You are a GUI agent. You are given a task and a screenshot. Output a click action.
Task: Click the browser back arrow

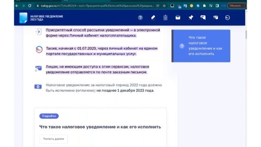pos(17,6)
